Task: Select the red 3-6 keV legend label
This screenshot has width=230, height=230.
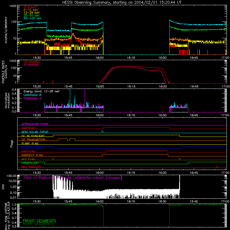Action: (x=30, y=7)
